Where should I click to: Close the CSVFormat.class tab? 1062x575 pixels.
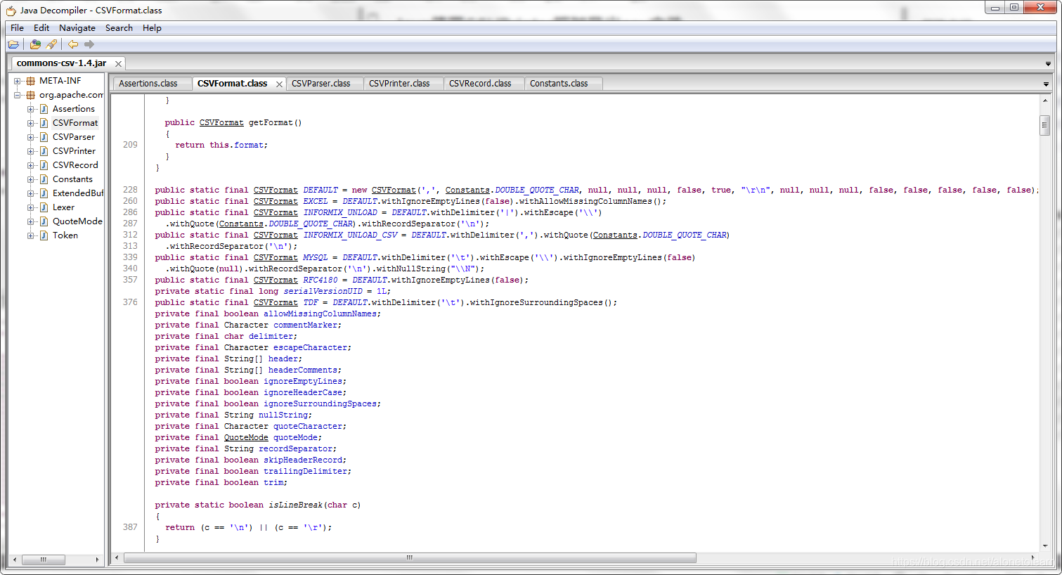tap(279, 84)
